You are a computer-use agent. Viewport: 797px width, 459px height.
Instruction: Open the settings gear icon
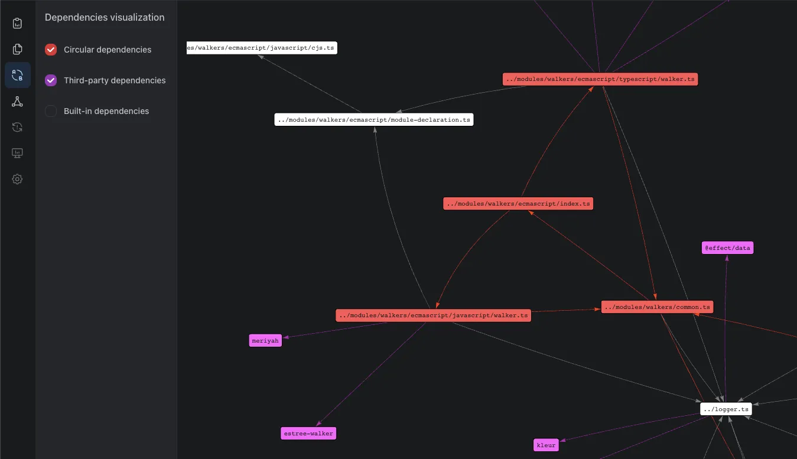(x=17, y=179)
